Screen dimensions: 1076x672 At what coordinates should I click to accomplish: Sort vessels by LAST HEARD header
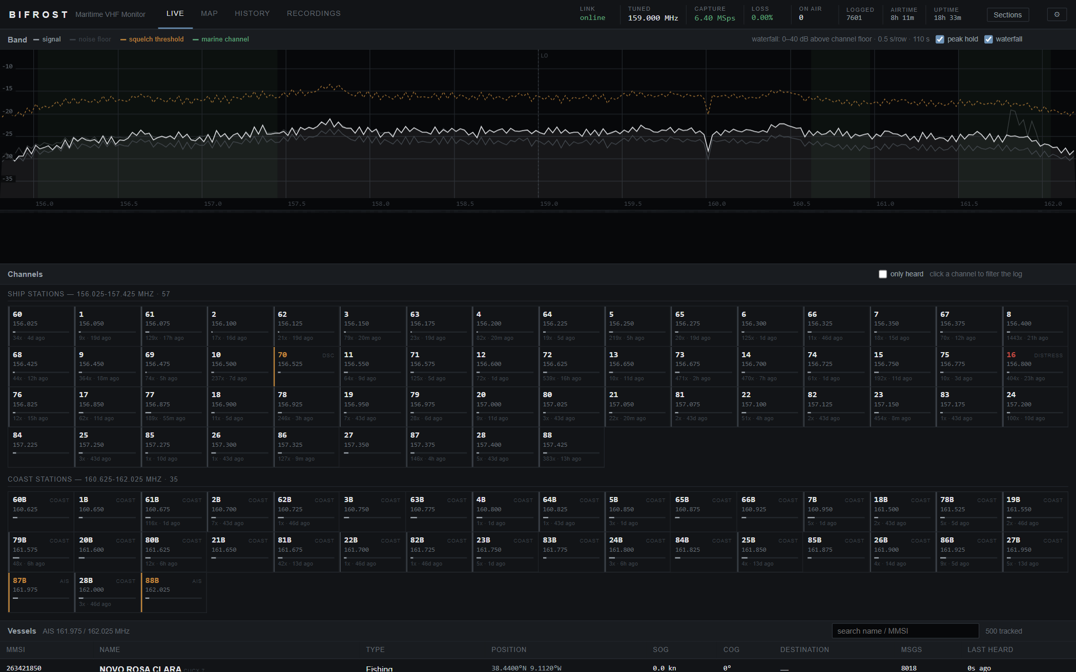click(x=990, y=649)
